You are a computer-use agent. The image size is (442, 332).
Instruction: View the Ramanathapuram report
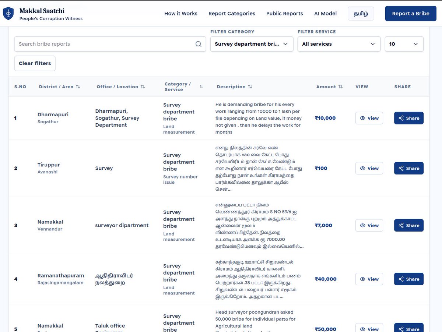point(369,279)
